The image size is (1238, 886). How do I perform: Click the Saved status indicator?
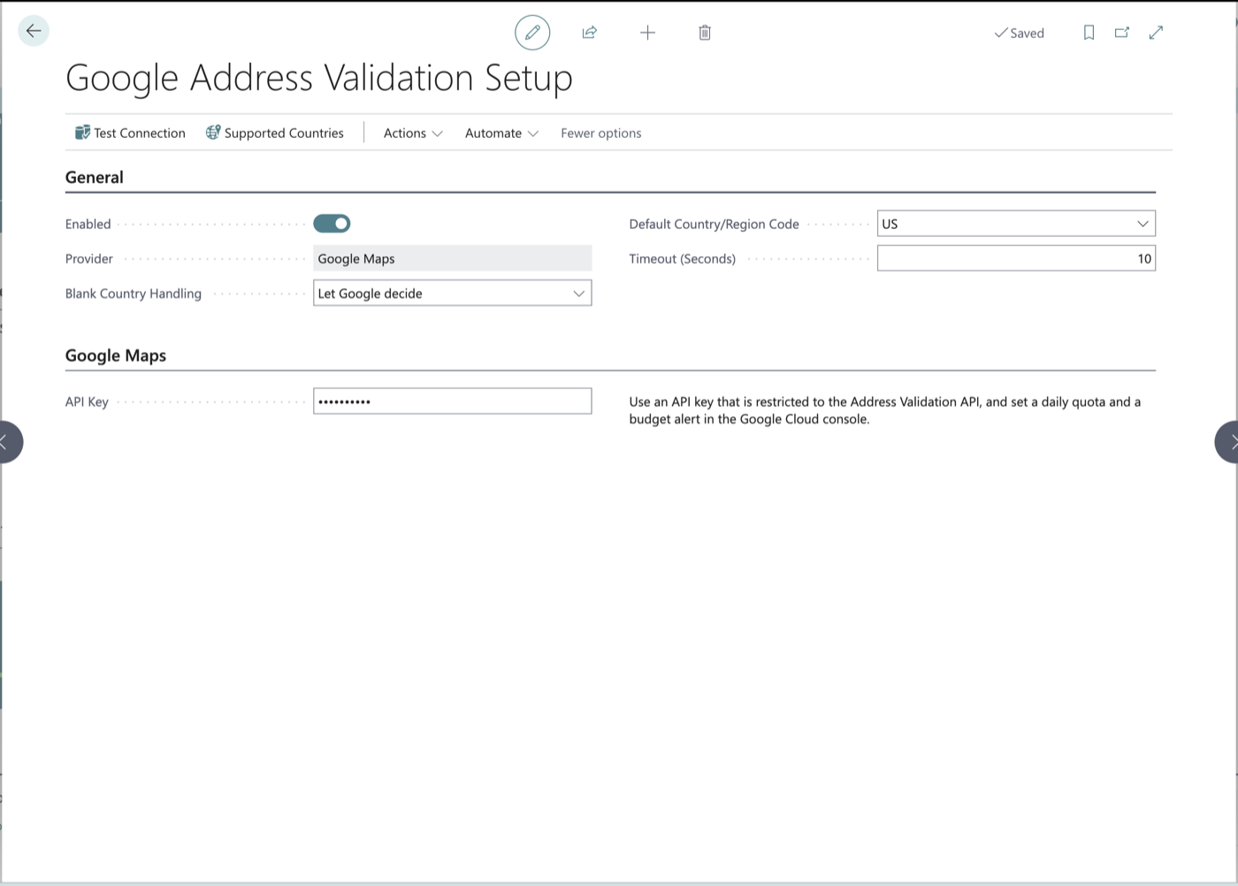[x=1020, y=33]
